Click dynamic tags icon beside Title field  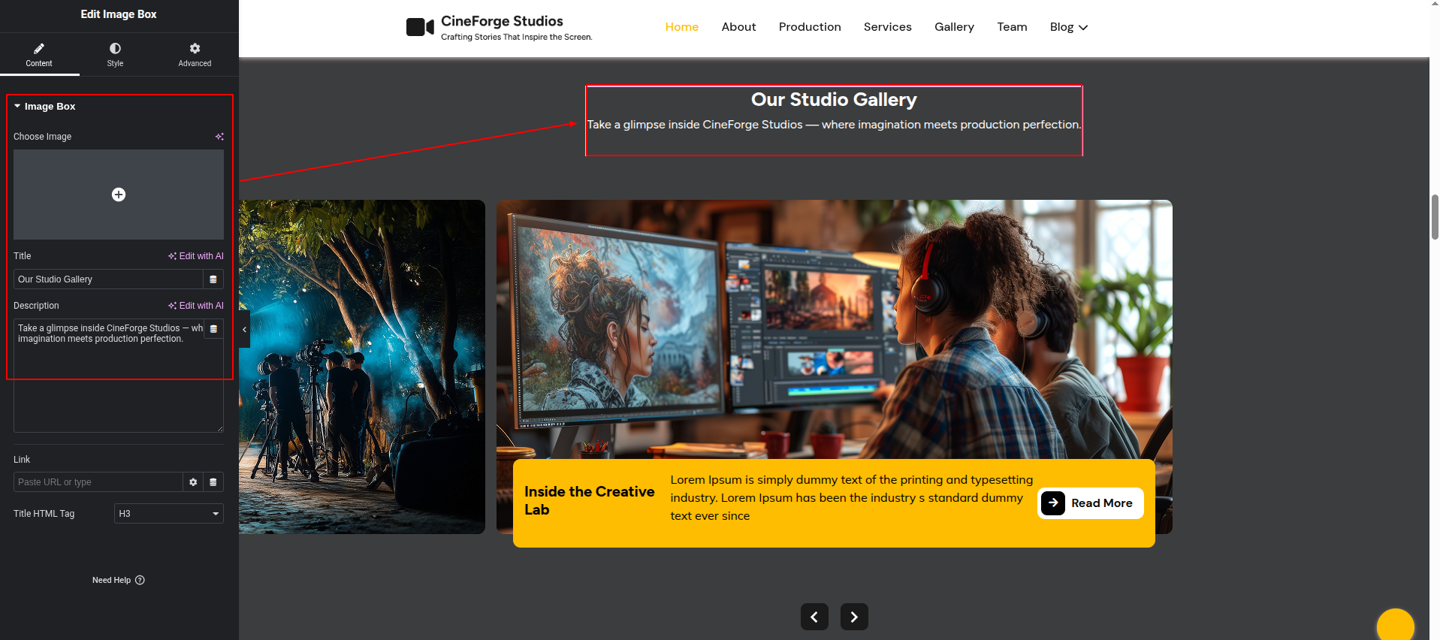pyautogui.click(x=213, y=279)
